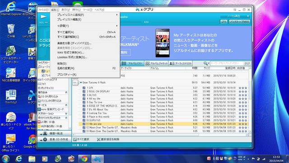Switch to アルバムリスト view tab
Image resolution: width=289 pixels, height=163 pixels.
(132, 63)
